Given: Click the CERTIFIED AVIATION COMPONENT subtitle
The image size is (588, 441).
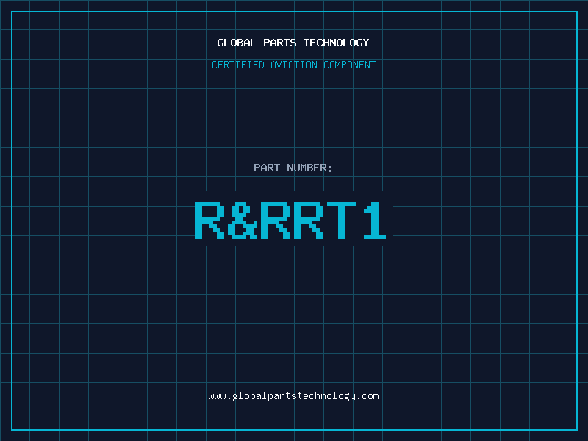Looking at the screenshot, I should [x=293, y=65].
